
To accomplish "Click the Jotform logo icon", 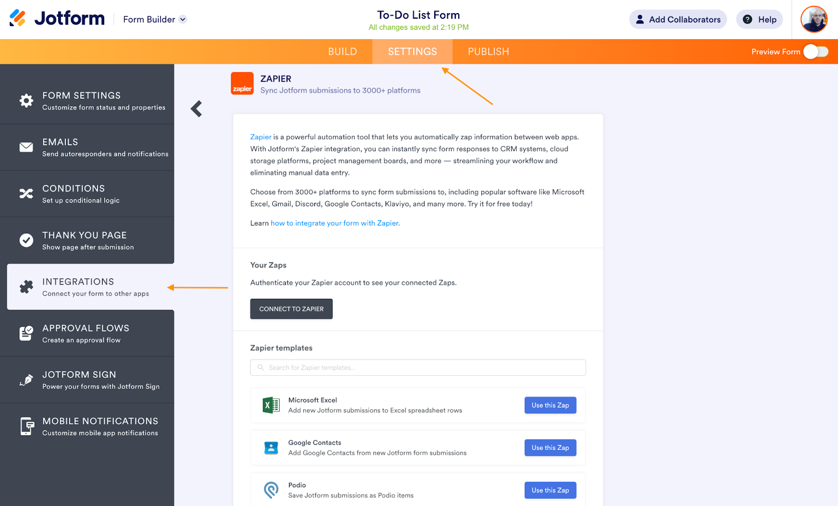I will point(17,18).
